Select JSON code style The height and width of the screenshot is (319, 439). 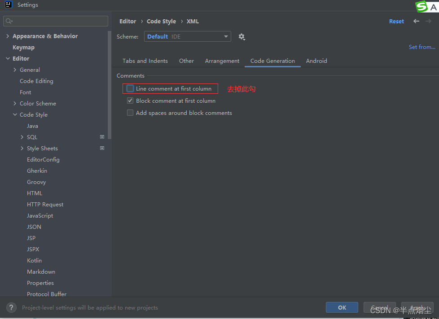point(34,227)
